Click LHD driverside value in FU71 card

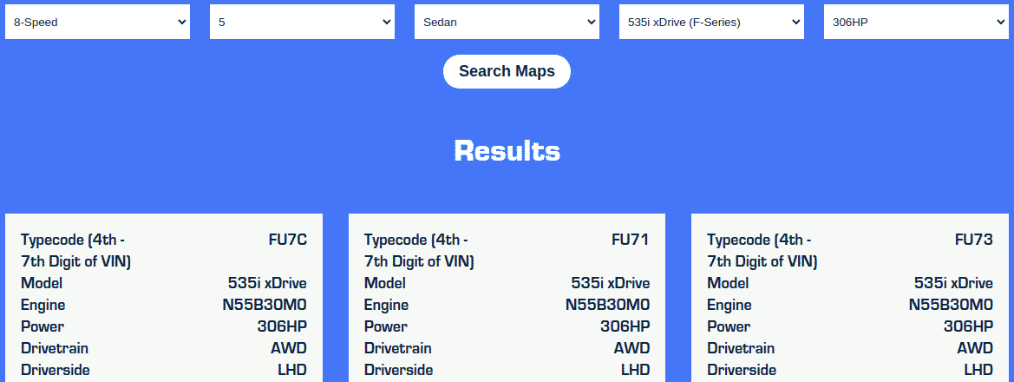(x=636, y=371)
